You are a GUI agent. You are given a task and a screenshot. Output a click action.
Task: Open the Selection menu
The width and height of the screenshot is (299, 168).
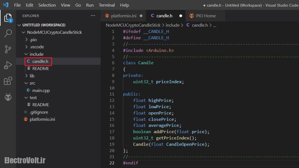click(47, 5)
